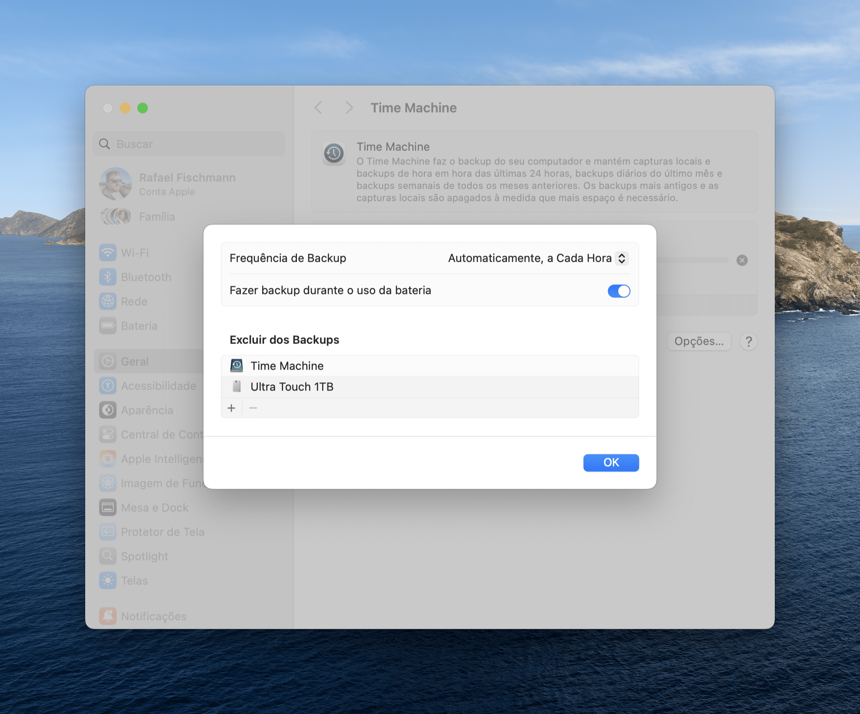Click the Time Machine clock icon in header
This screenshot has width=860, height=714.
(x=334, y=153)
